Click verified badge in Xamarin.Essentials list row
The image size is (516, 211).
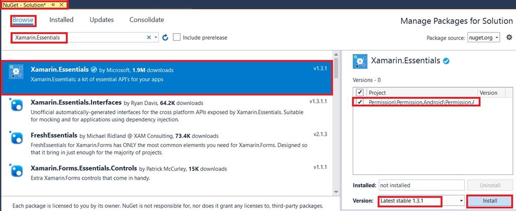tap(94, 69)
